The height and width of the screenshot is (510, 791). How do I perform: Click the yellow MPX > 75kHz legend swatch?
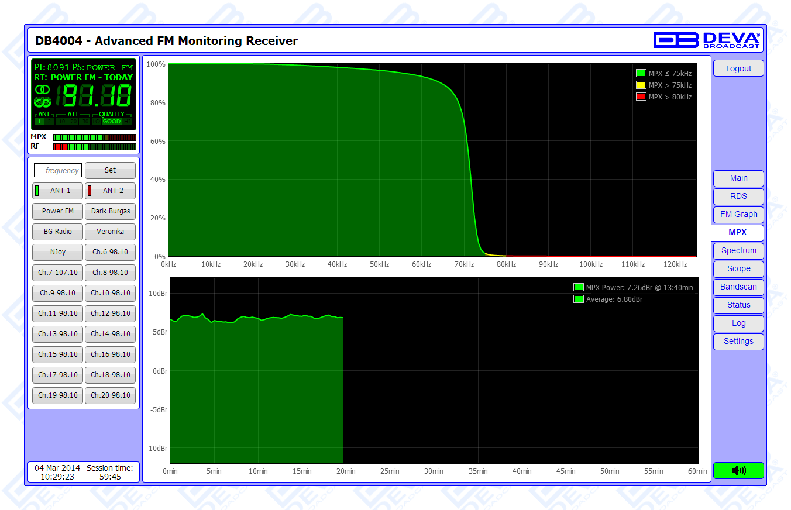point(641,85)
